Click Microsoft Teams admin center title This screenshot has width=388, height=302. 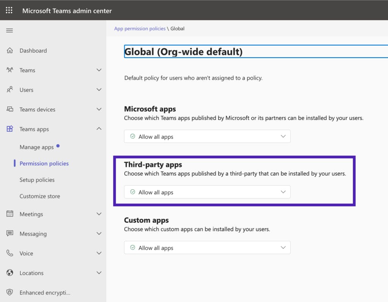(x=67, y=11)
